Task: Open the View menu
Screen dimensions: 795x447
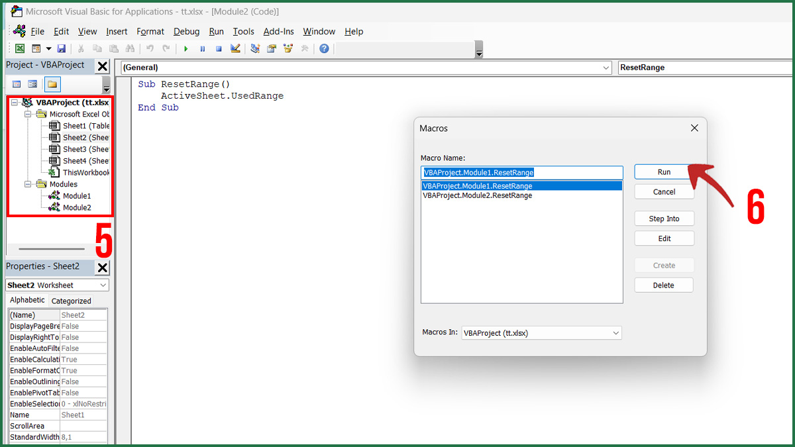Action: pos(87,31)
